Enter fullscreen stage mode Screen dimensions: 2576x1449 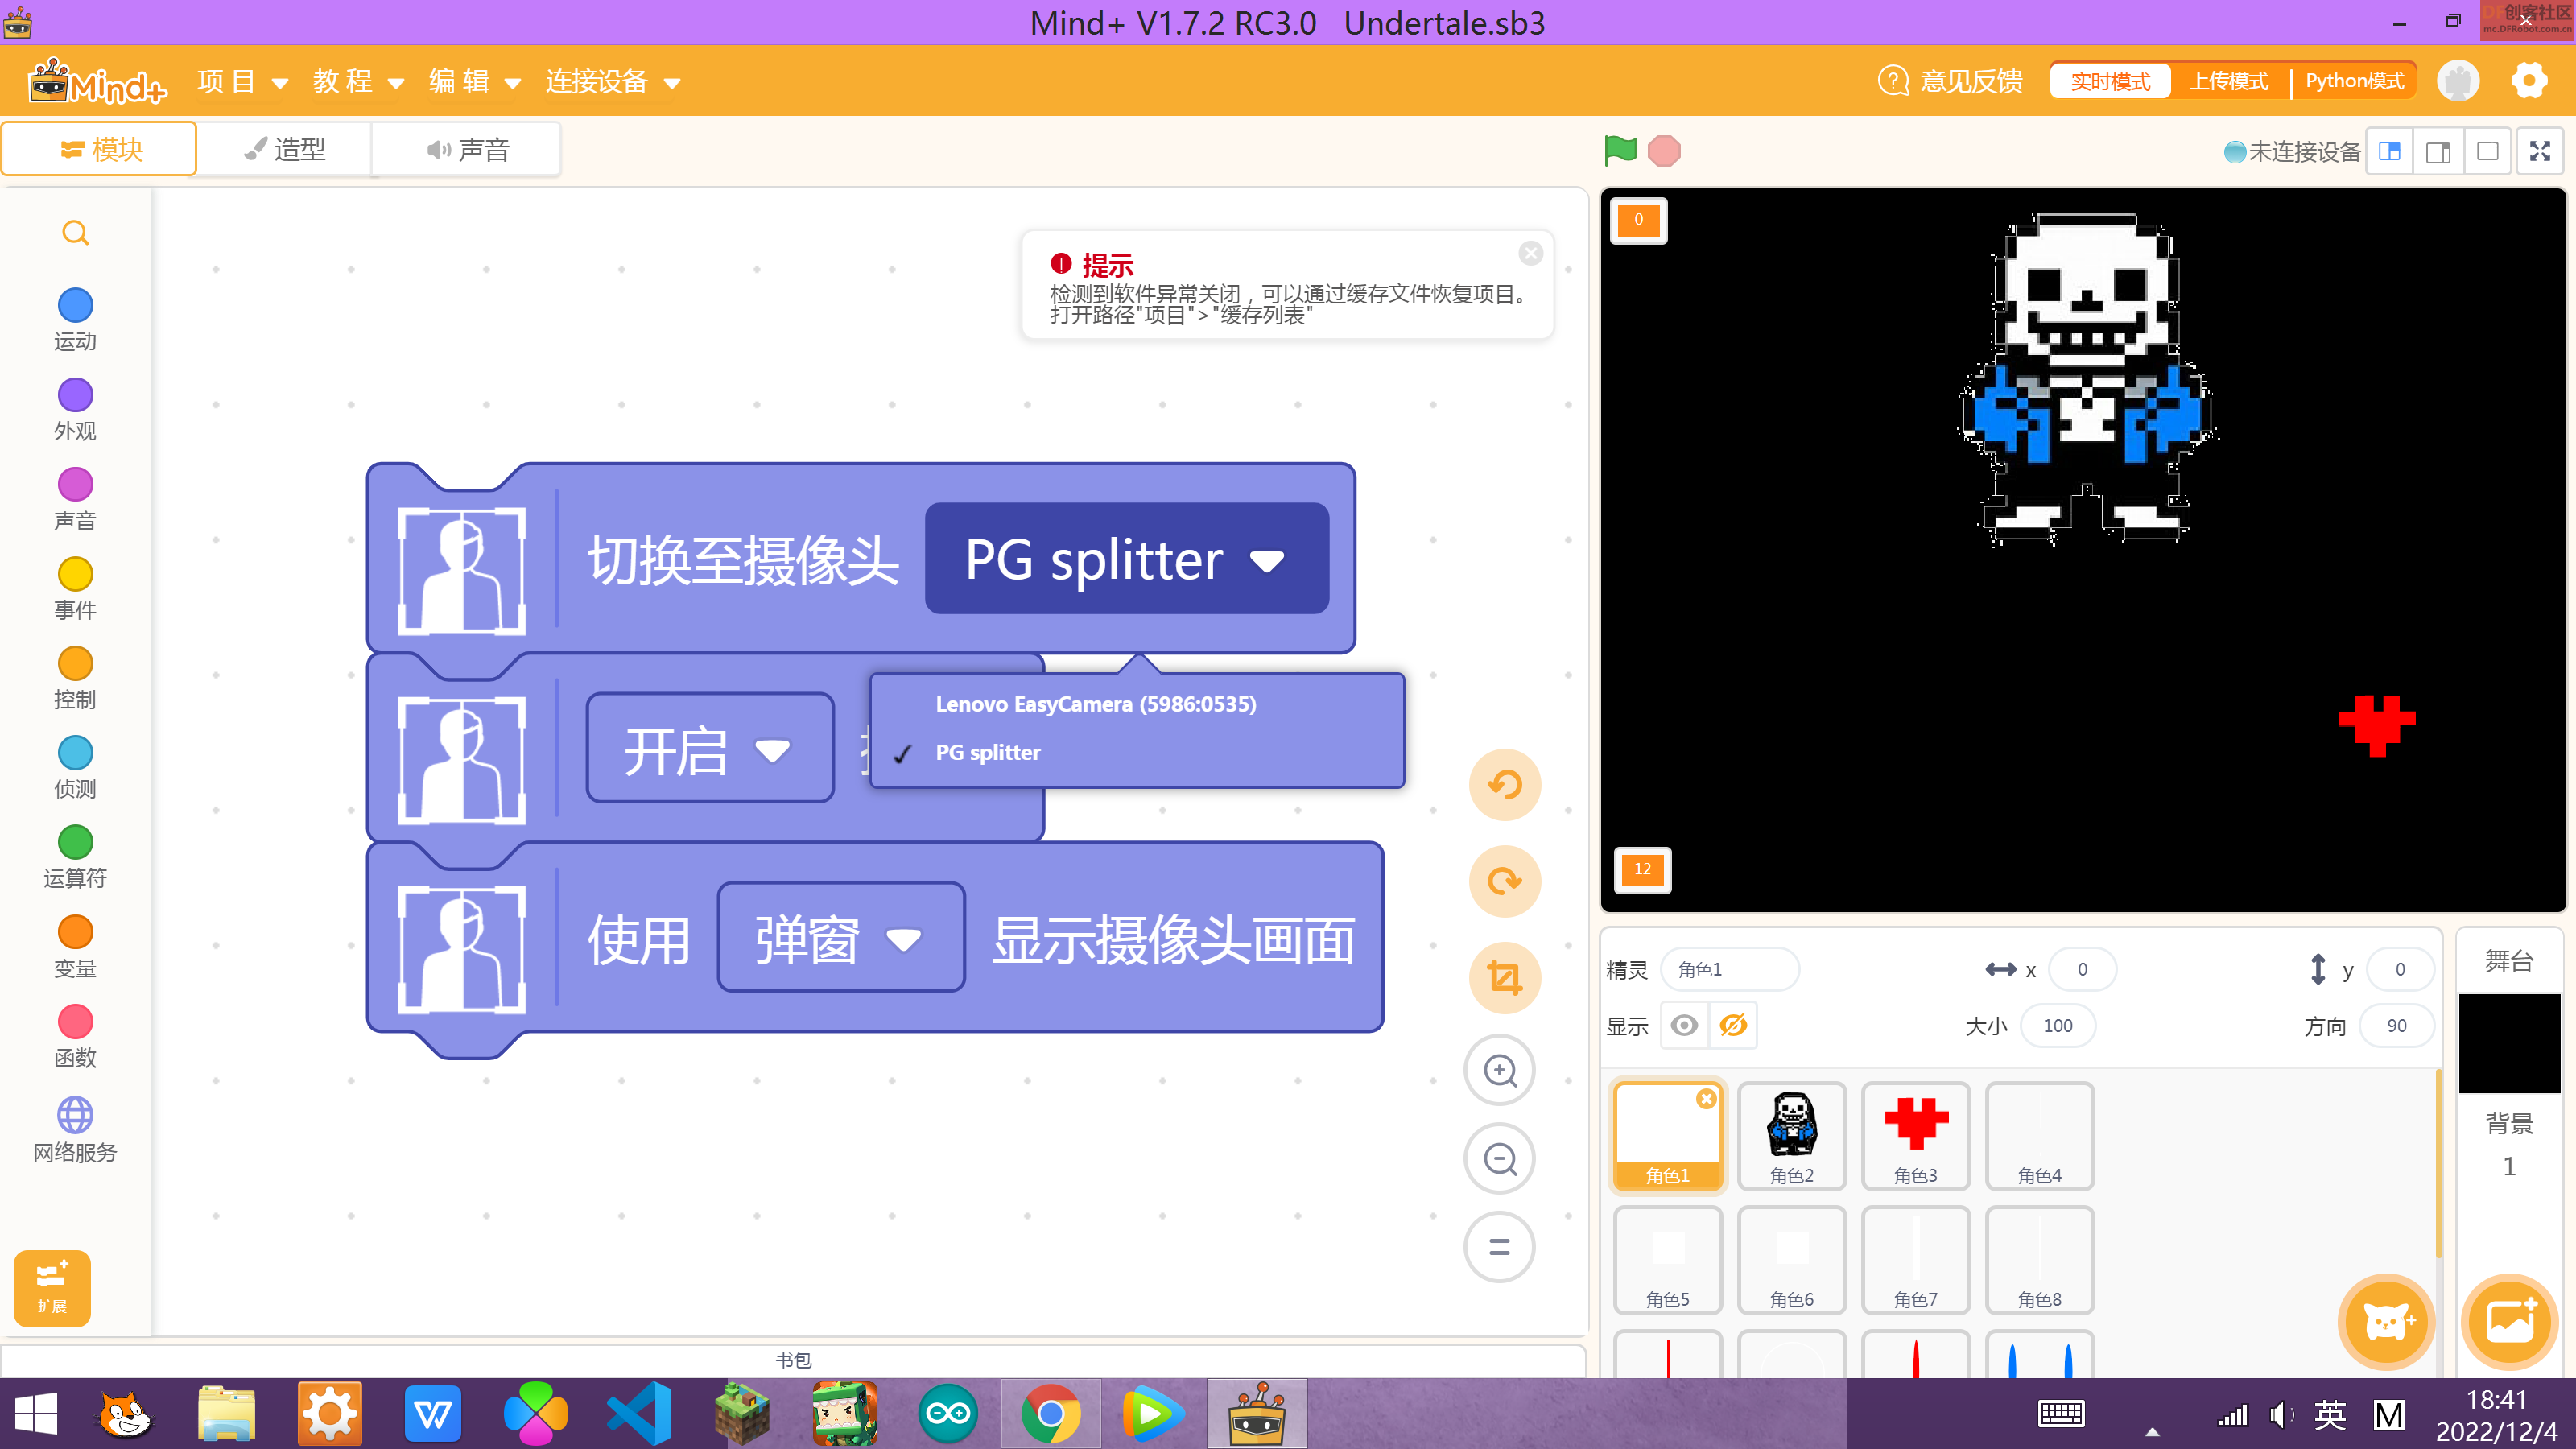click(x=2540, y=151)
